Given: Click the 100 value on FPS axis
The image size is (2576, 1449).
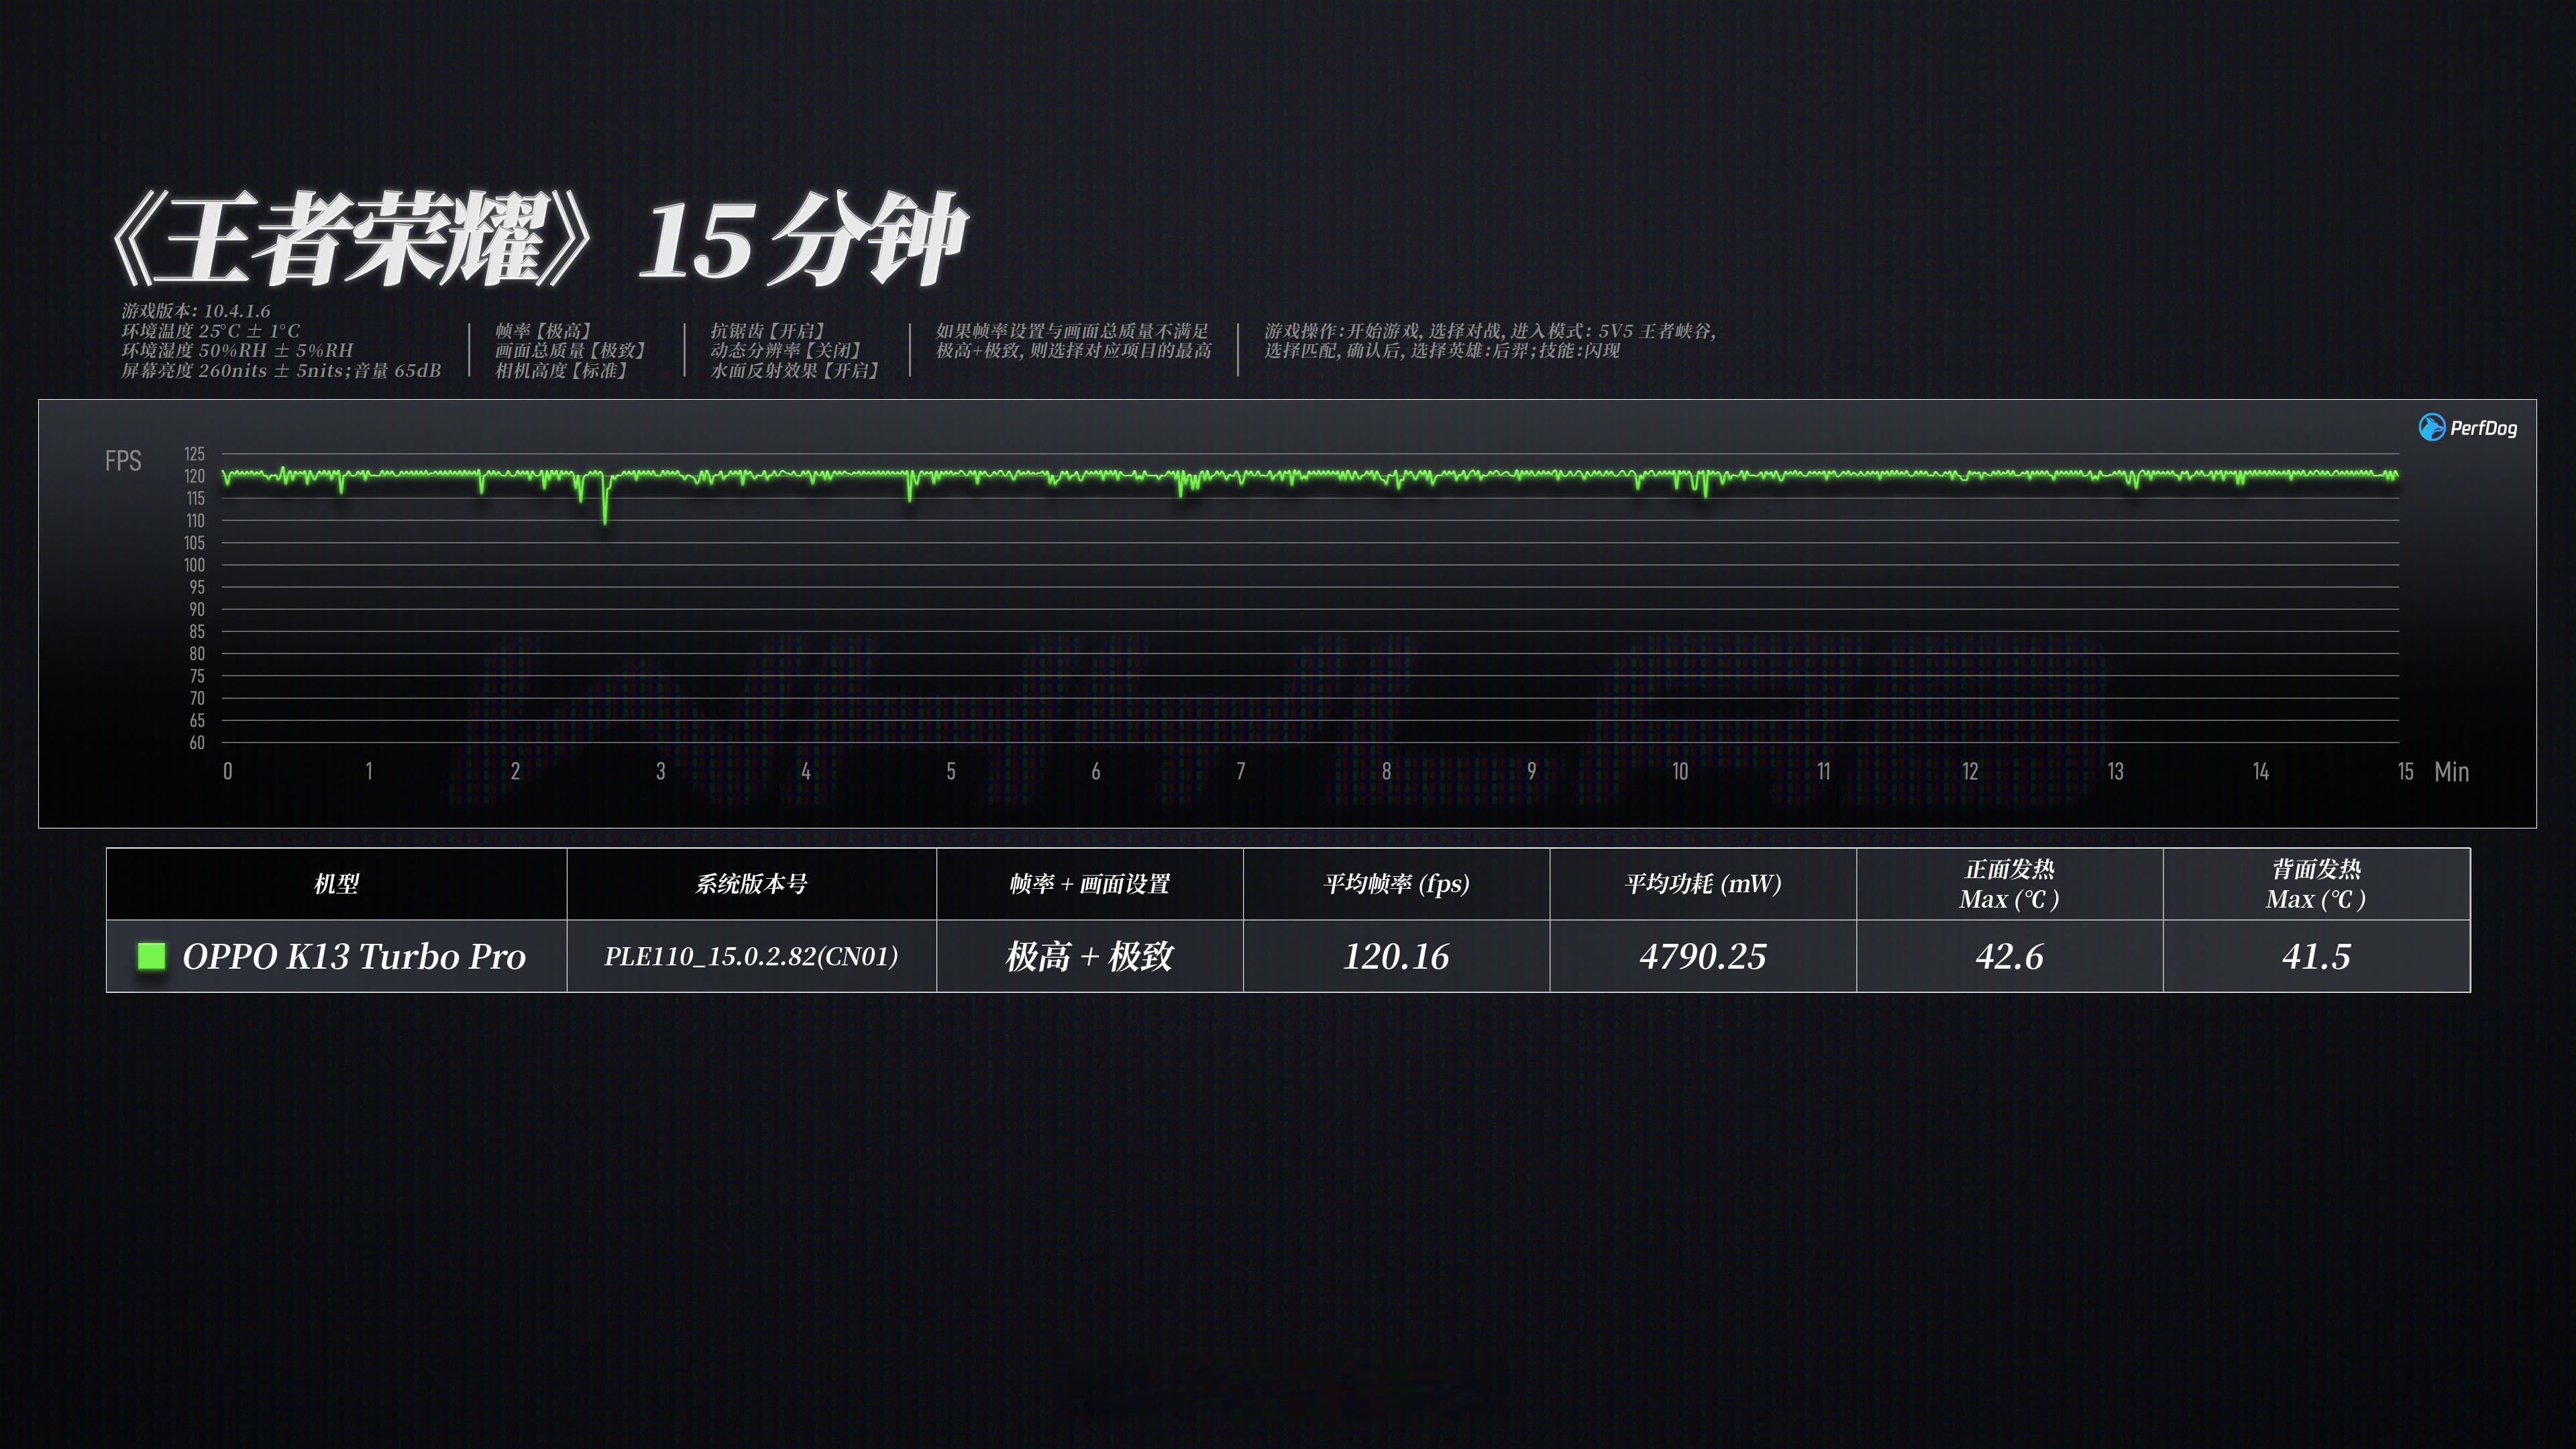Looking at the screenshot, I should [x=194, y=565].
